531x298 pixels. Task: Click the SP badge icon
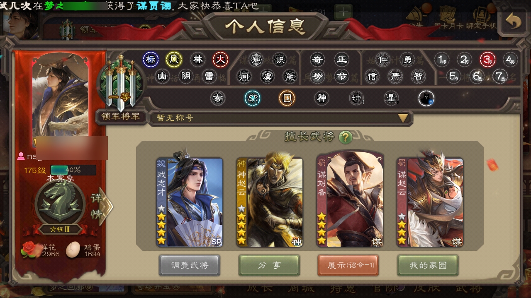252,99
